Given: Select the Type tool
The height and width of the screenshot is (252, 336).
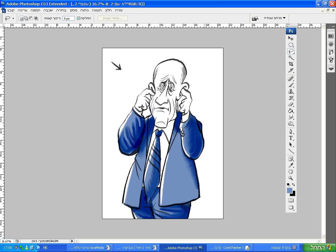Looking at the screenshot, I should tap(291, 138).
